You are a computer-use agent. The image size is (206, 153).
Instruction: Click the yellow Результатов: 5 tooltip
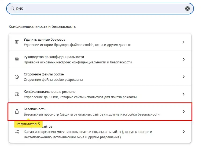tap(28, 124)
